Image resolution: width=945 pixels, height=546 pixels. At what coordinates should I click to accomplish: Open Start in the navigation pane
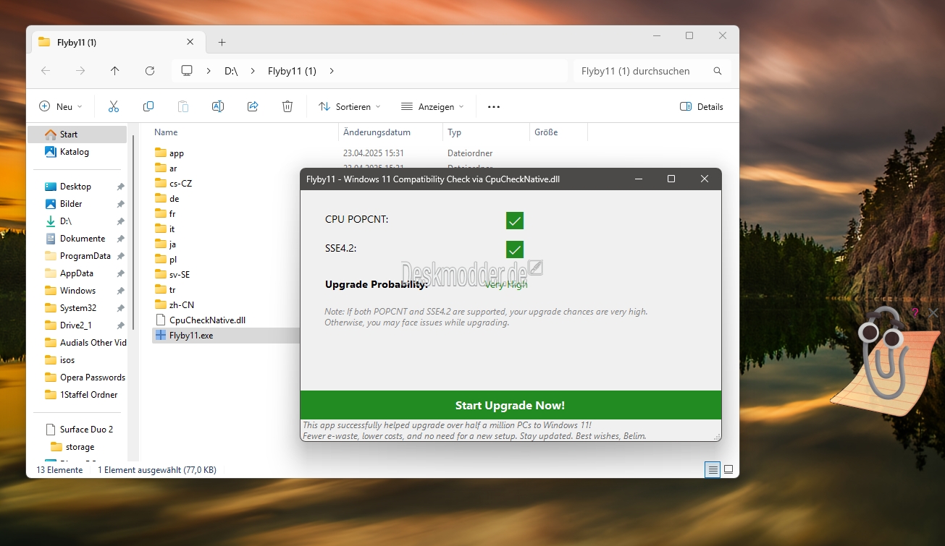pyautogui.click(x=77, y=135)
